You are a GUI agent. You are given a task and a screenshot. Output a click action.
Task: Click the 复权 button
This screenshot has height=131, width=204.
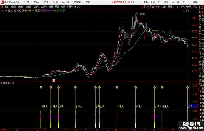[145, 7]
